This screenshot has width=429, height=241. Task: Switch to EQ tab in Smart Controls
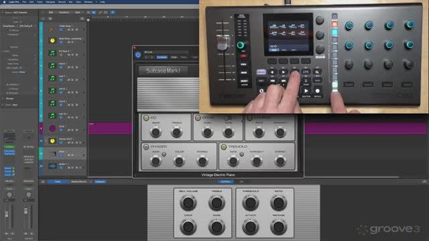tap(241, 181)
